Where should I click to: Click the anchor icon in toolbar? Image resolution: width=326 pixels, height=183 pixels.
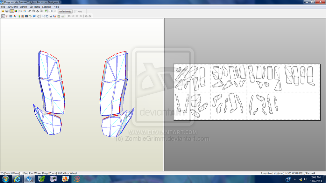coord(38,11)
